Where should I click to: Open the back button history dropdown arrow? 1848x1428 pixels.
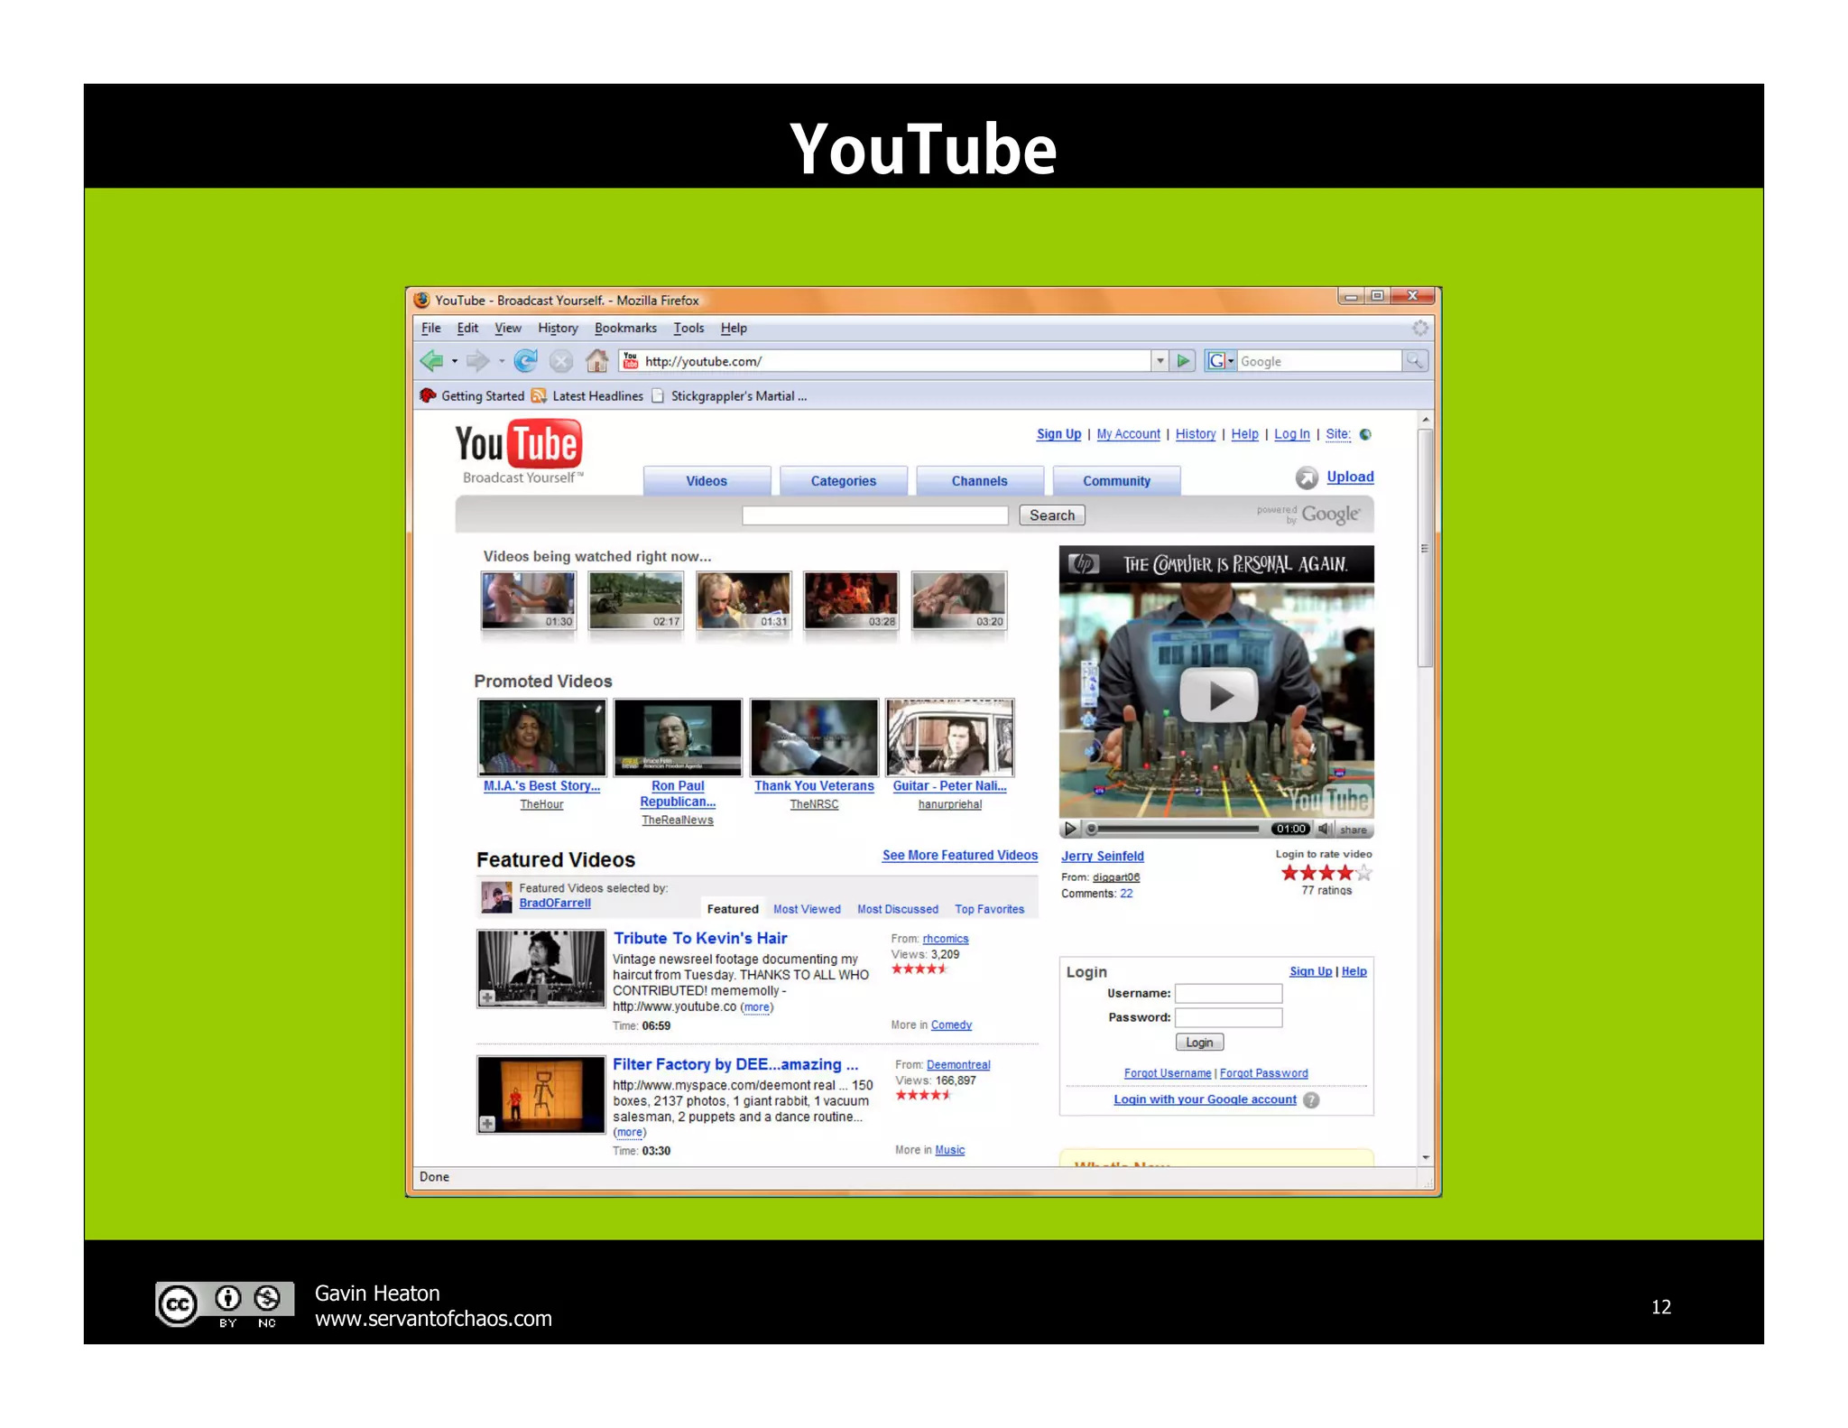tap(455, 361)
